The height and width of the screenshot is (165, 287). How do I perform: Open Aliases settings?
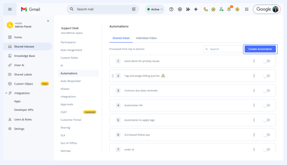point(65,89)
